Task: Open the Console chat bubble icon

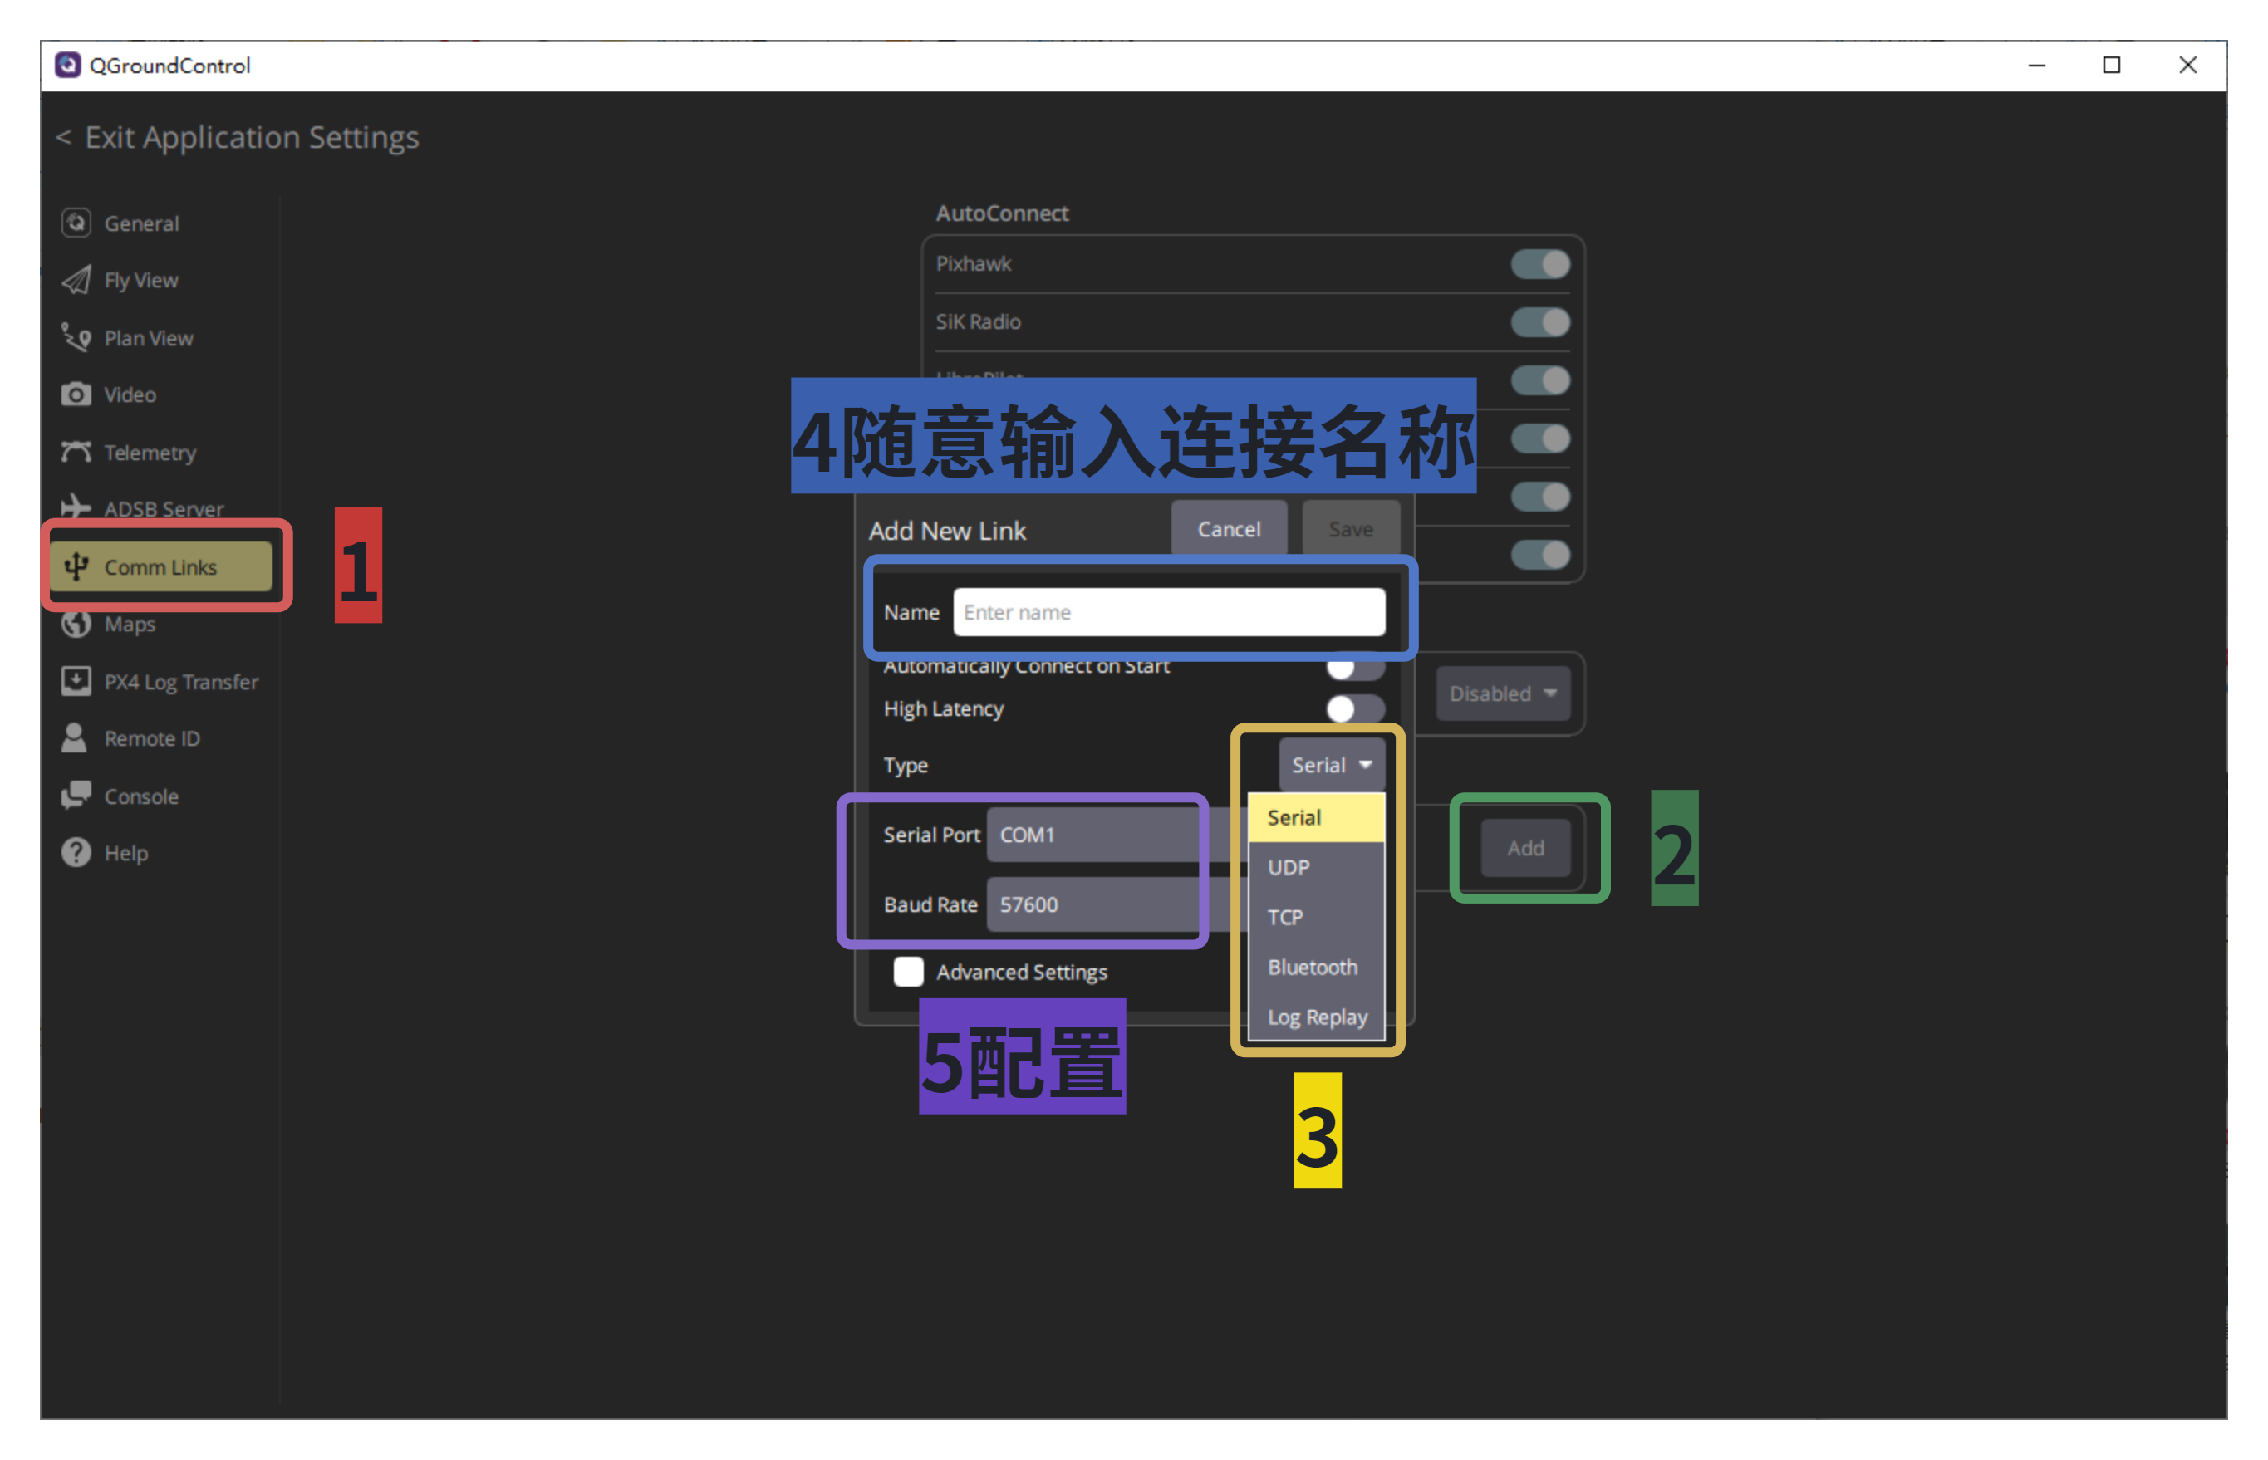Action: coord(76,796)
